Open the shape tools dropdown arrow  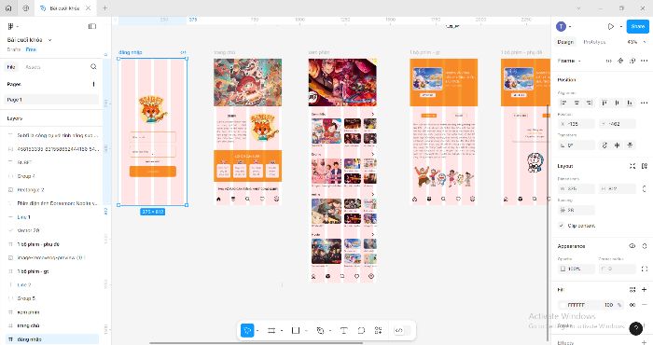click(x=306, y=330)
